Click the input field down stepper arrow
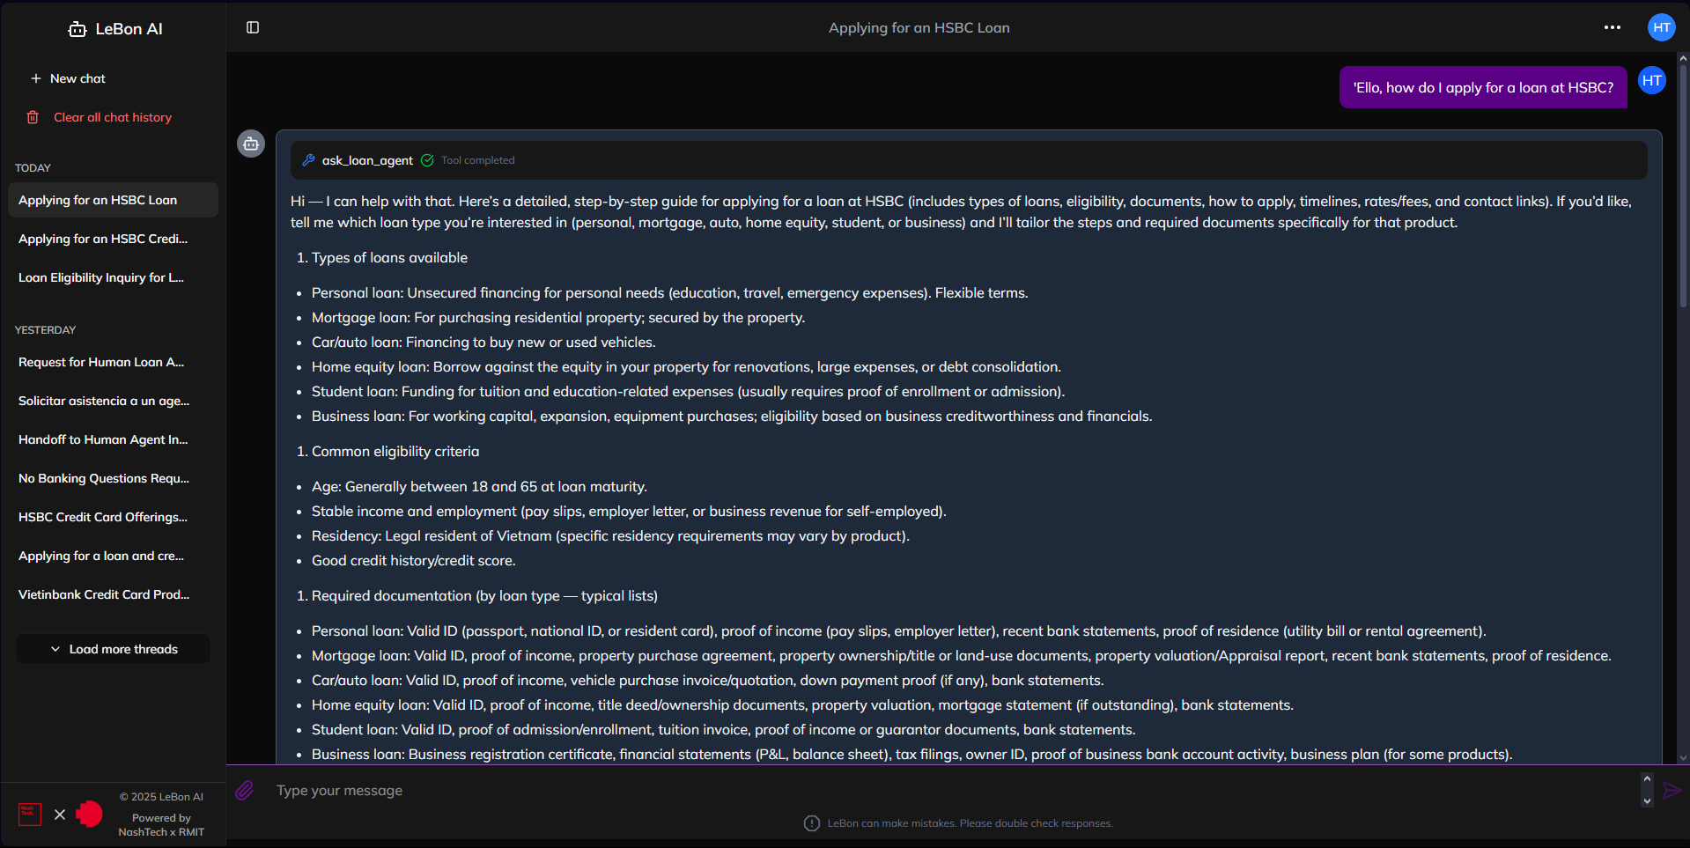The height and width of the screenshot is (848, 1690). pyautogui.click(x=1647, y=801)
